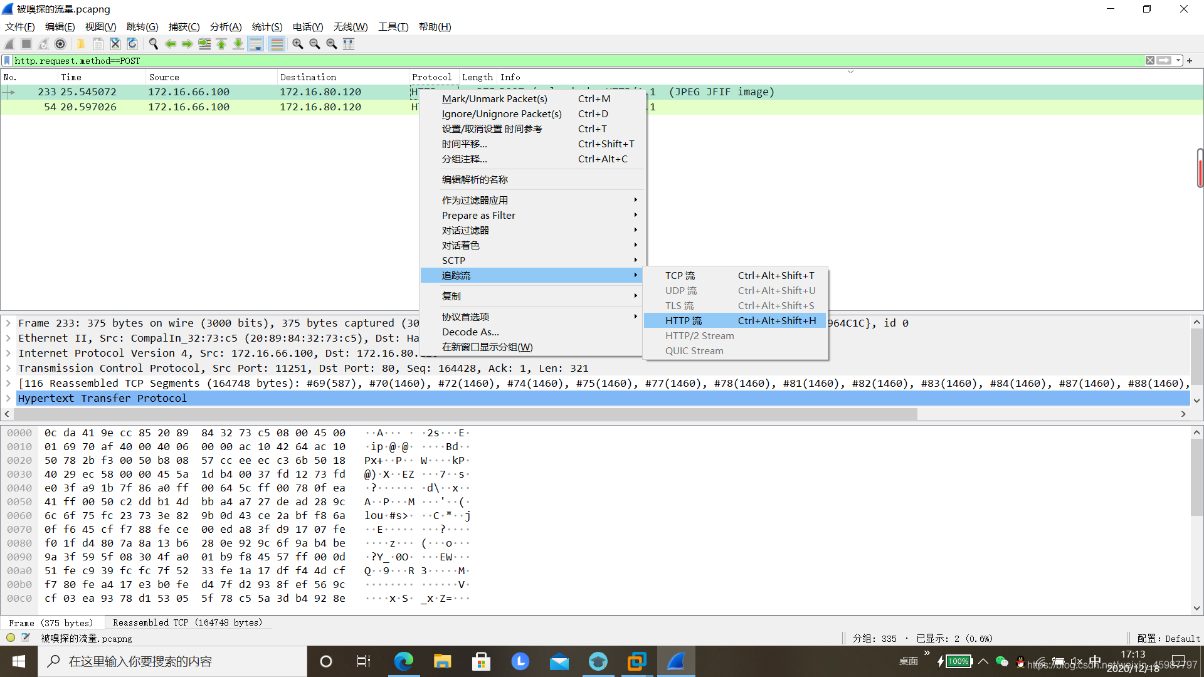The height and width of the screenshot is (677, 1204).
Task: Click the Find packet magnifier icon
Action: (x=153, y=44)
